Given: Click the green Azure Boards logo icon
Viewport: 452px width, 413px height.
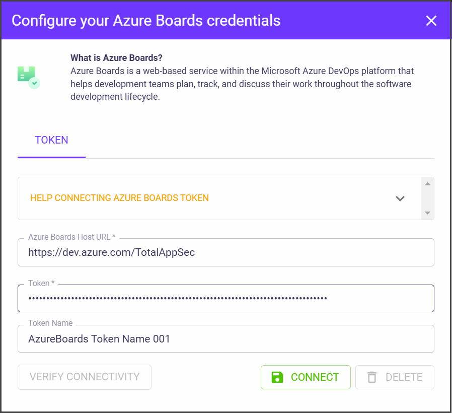Looking at the screenshot, I should pyautogui.click(x=28, y=77).
